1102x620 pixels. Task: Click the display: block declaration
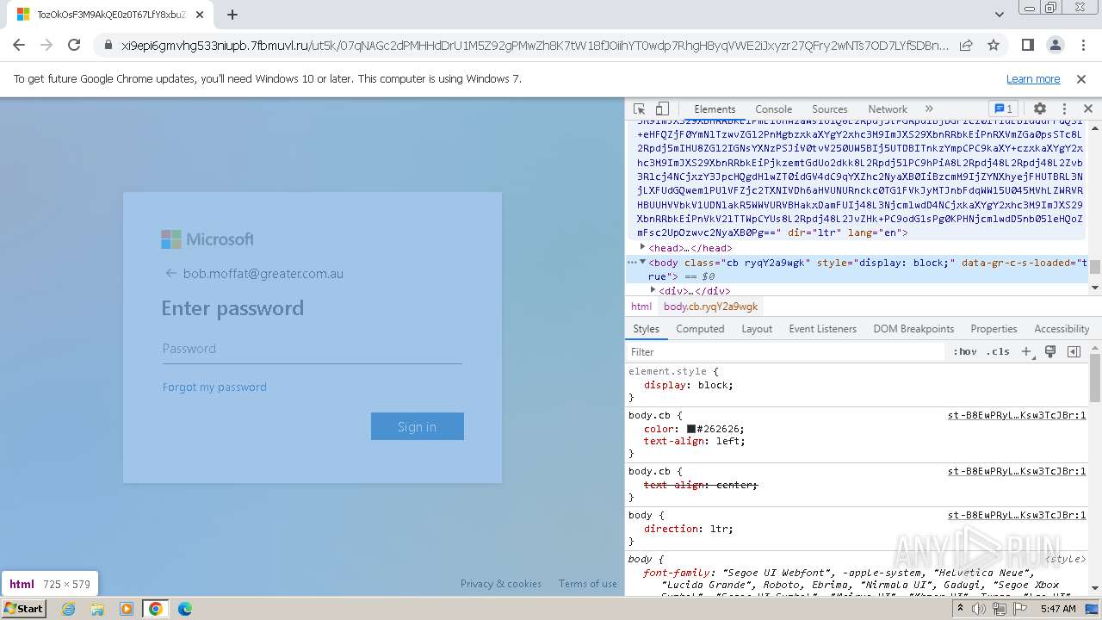[x=689, y=385]
